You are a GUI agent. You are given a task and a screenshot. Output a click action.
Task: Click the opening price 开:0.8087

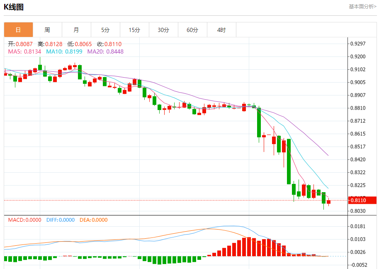20,44
